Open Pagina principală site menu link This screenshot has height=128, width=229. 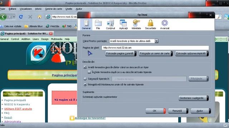pyautogui.click(x=15, y=100)
